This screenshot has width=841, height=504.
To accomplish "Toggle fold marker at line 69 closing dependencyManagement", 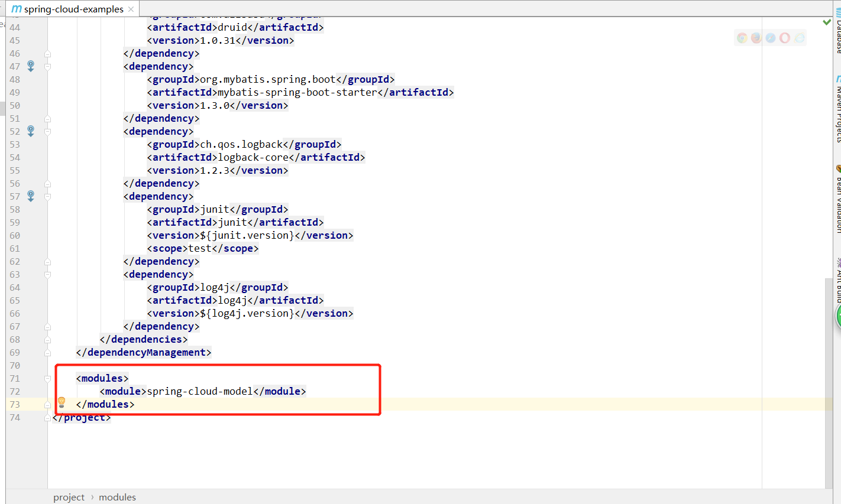I will click(47, 353).
